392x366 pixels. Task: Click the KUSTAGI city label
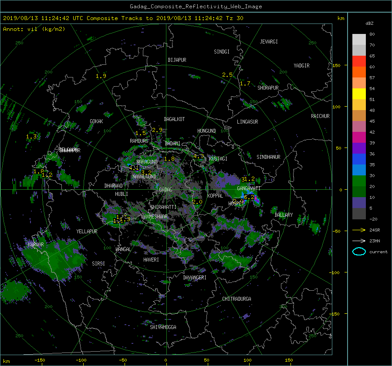(x=218, y=159)
